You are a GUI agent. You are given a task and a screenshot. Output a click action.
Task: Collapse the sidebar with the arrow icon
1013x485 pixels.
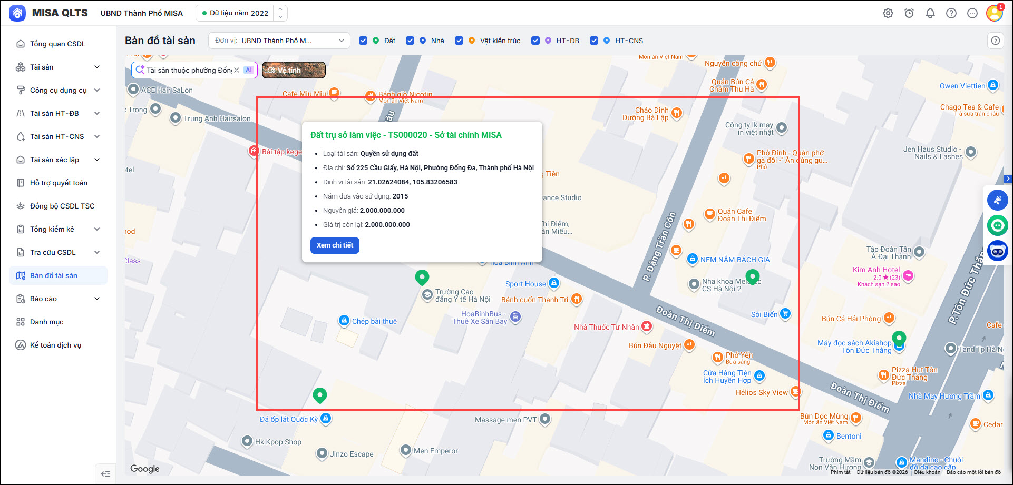[105, 474]
